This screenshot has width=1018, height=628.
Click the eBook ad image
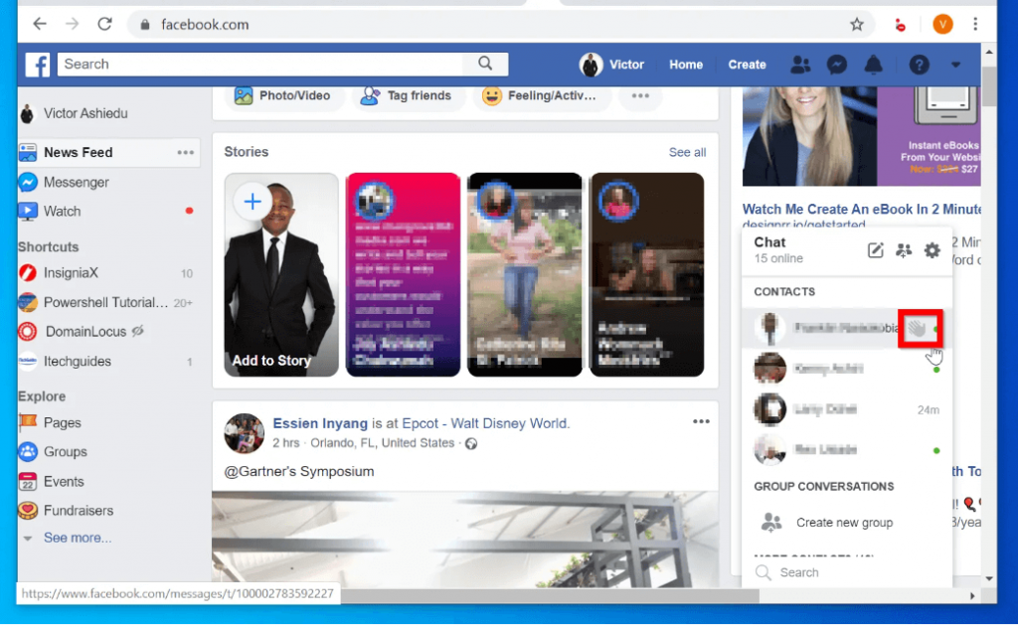(862, 136)
